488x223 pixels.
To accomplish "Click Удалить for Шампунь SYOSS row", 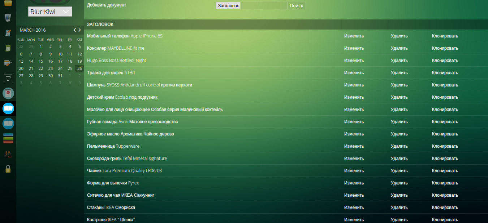I will (x=399, y=85).
